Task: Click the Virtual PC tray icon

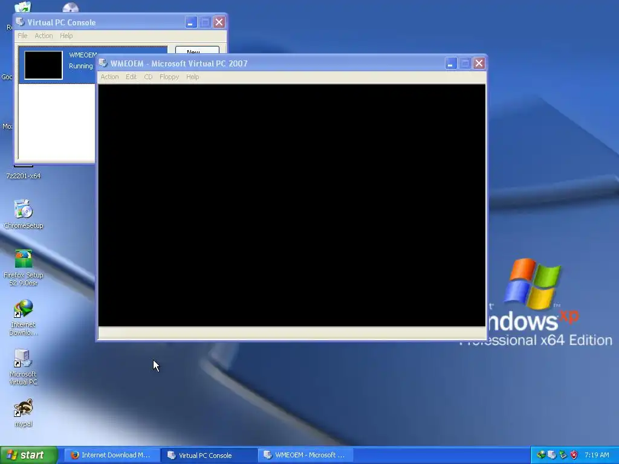Action: pos(552,455)
